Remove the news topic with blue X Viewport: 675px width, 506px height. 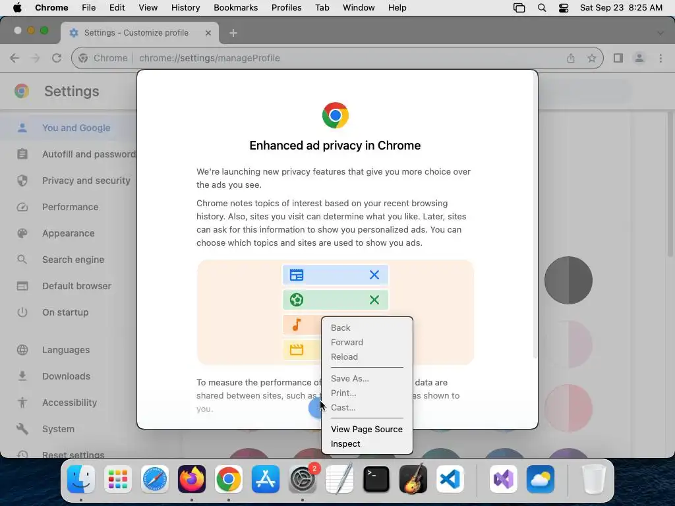(x=374, y=275)
